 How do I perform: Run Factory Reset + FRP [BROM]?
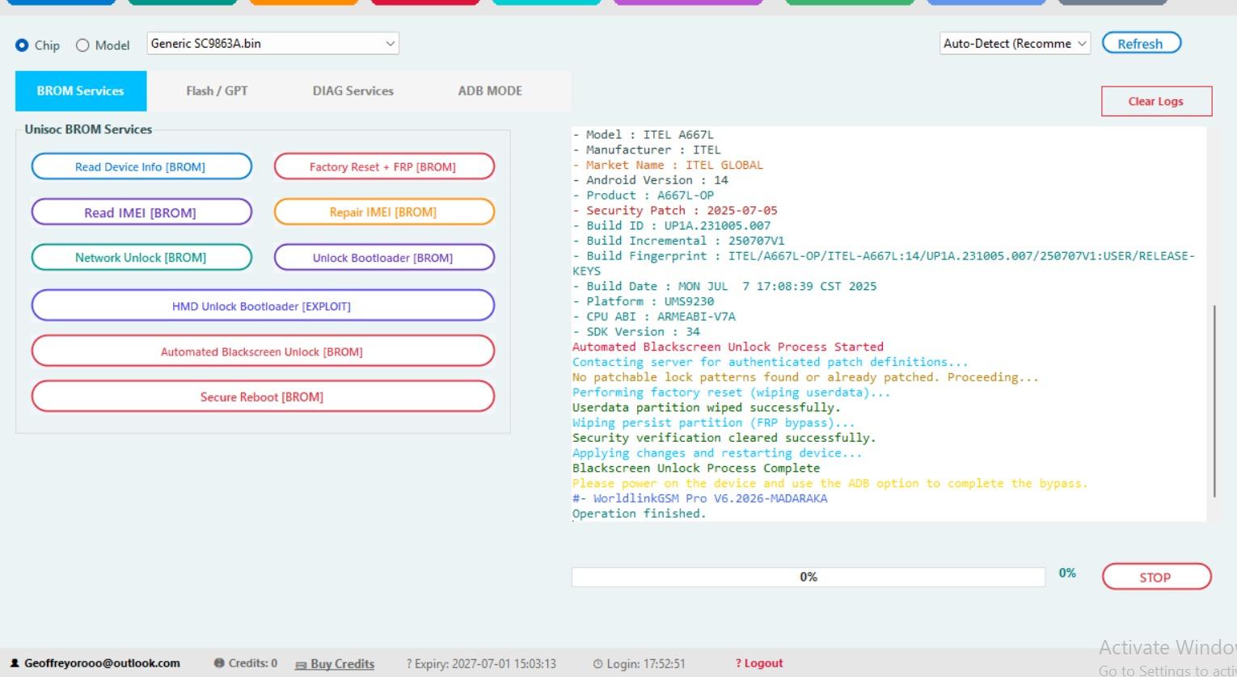click(x=384, y=166)
